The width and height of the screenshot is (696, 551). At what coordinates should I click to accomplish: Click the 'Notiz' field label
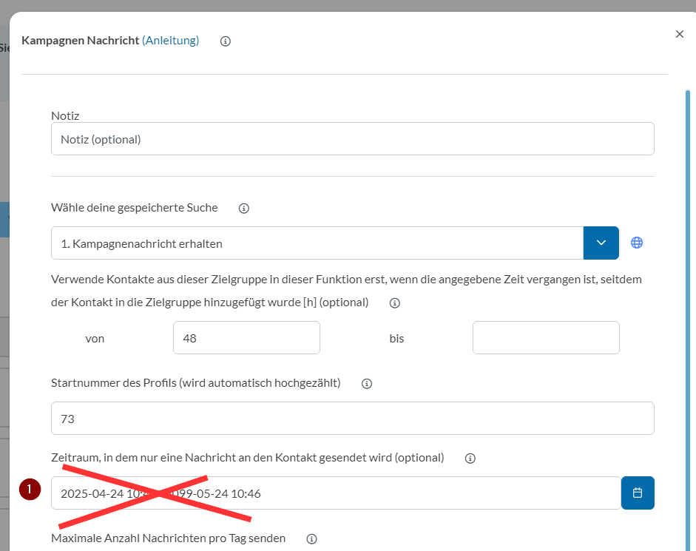tap(65, 115)
